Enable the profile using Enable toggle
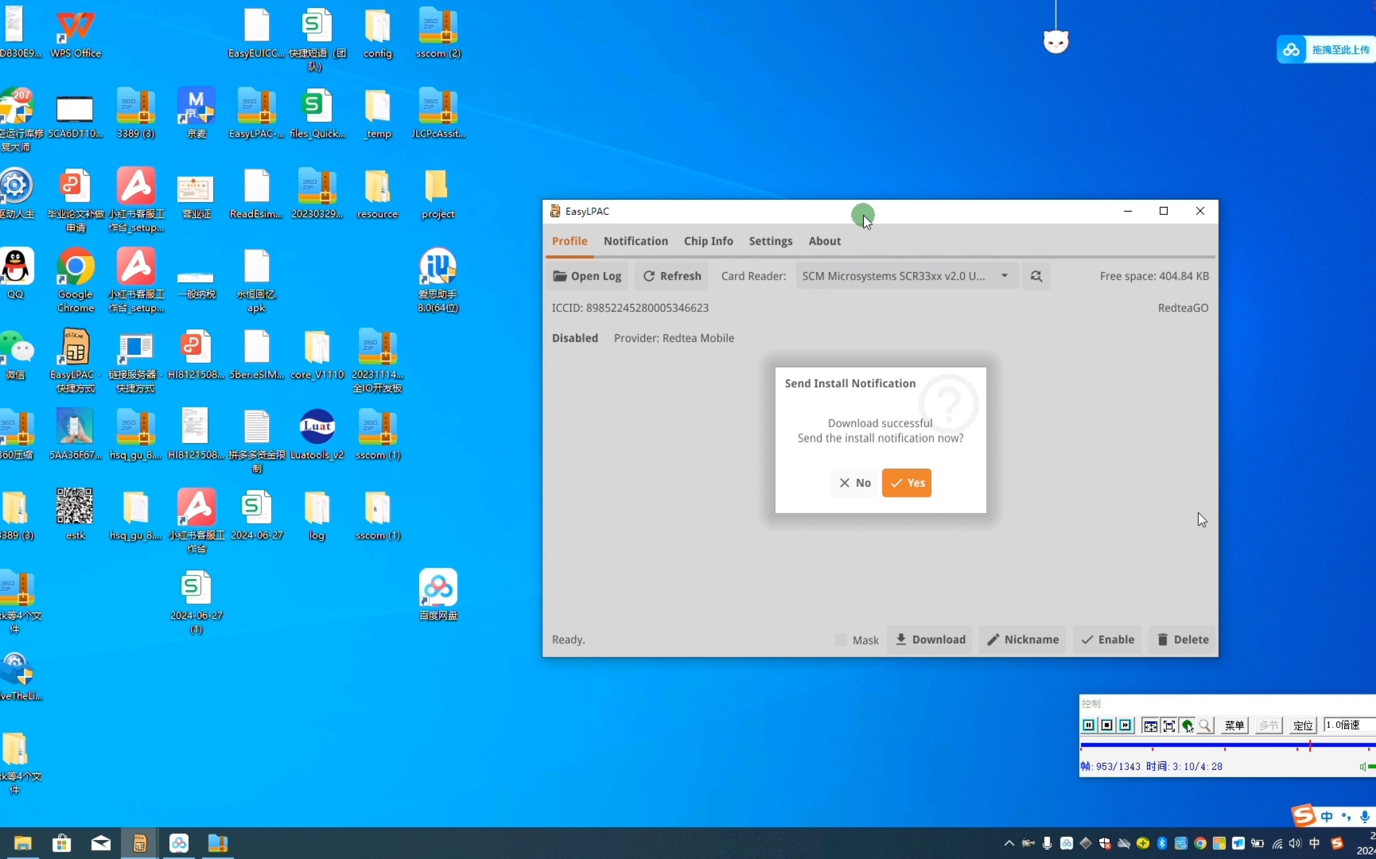This screenshot has width=1376, height=859. pos(1107,638)
